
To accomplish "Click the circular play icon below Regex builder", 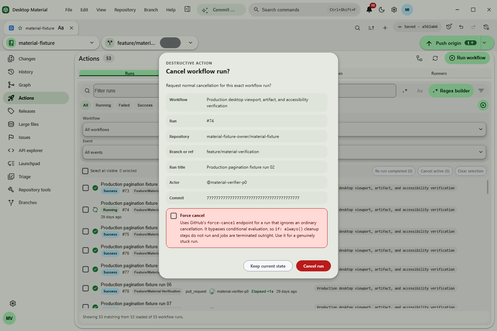I will pyautogui.click(x=483, y=105).
